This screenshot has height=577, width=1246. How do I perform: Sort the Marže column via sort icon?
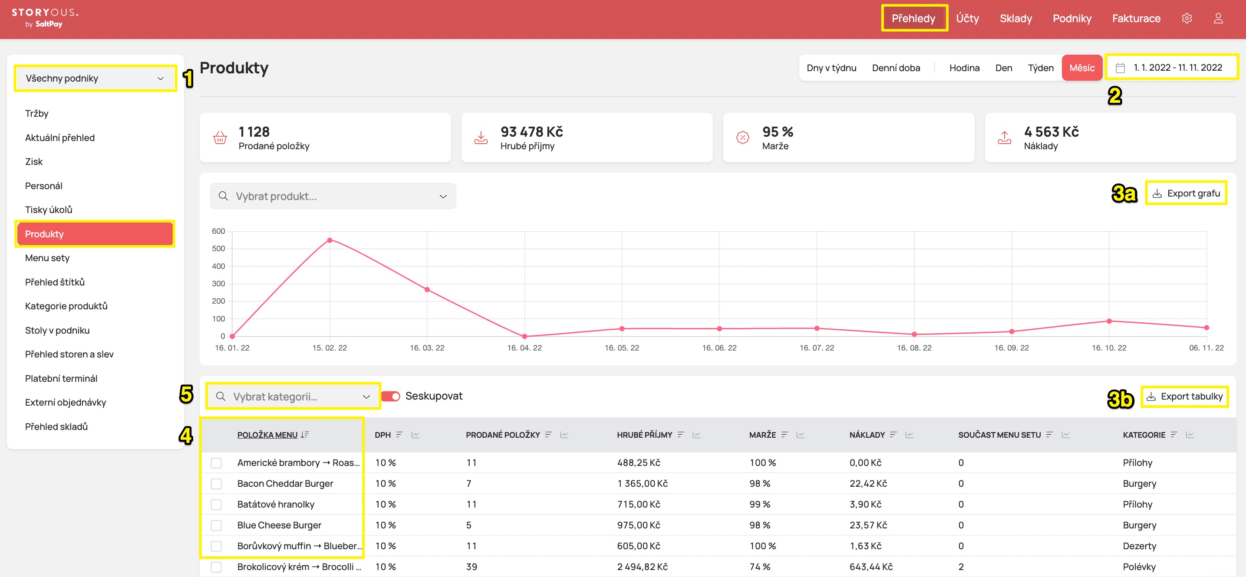point(785,434)
